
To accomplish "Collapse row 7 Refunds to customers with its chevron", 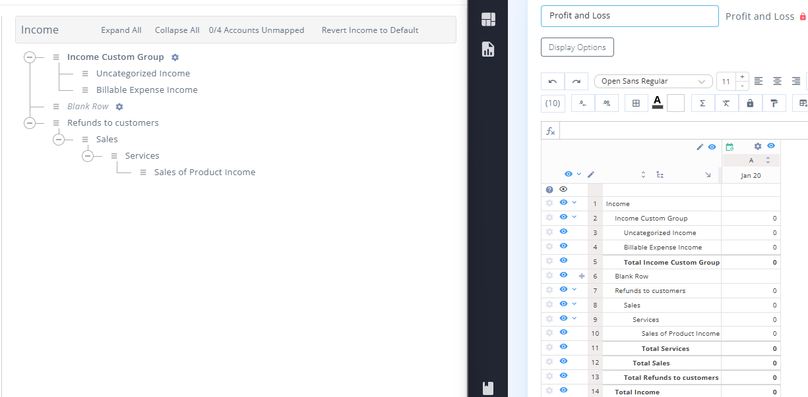I will [575, 290].
